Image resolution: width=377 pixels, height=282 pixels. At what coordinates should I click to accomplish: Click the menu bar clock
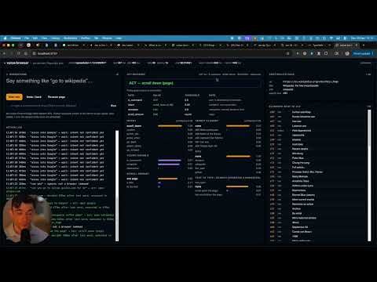[x=362, y=38]
